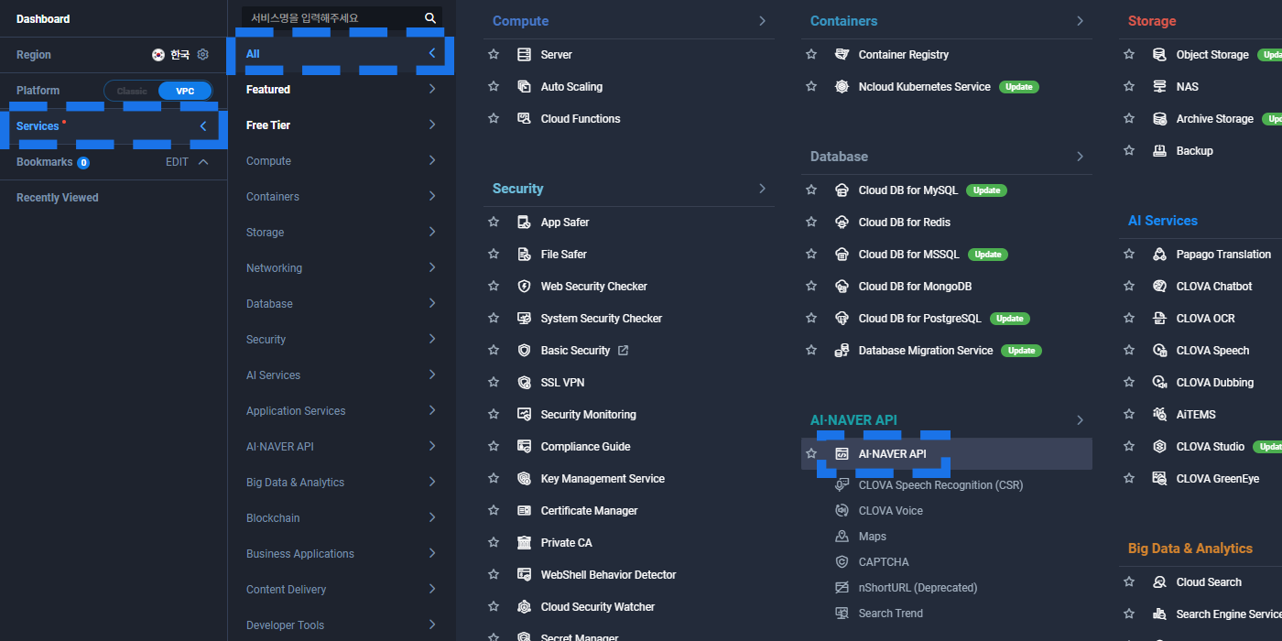Toggle bookmark star for Cloud DB for PostgreSQL
The width and height of the screenshot is (1282, 641).
coord(811,319)
